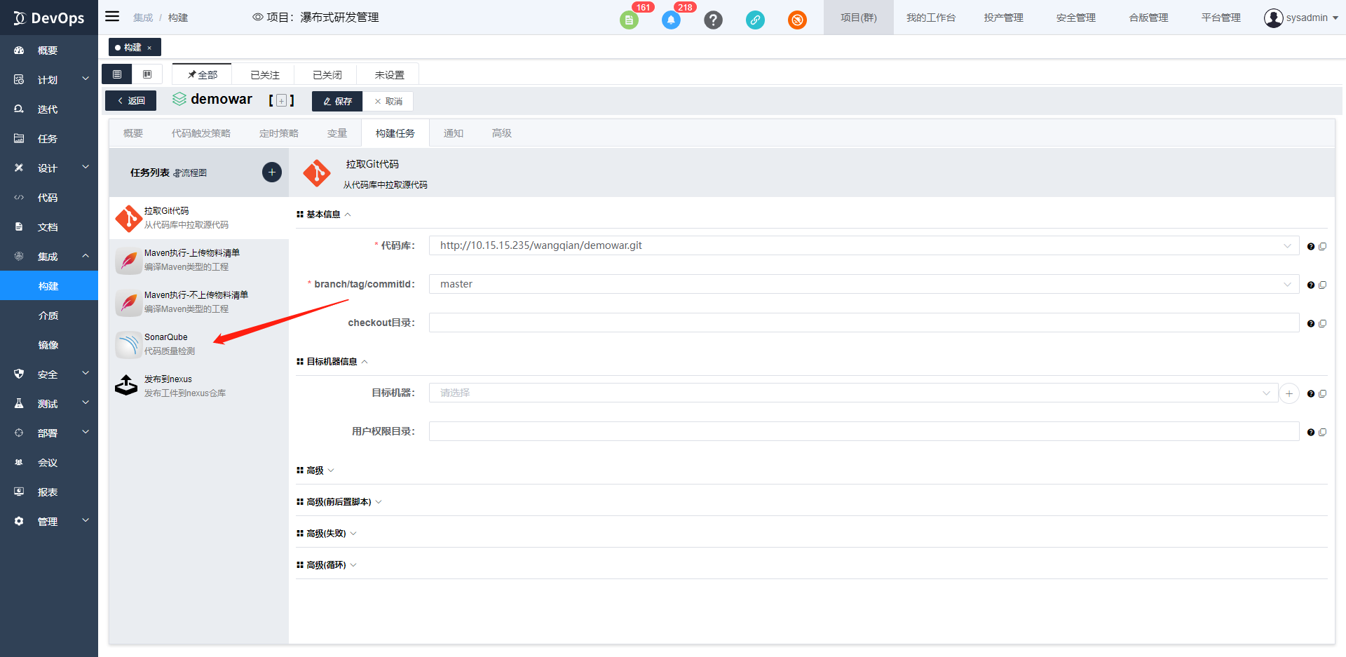Switch to the card view toggle
Image resolution: width=1346 pixels, height=657 pixels.
point(147,74)
